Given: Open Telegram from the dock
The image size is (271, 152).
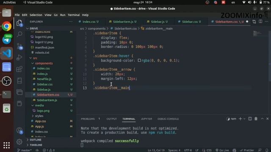Looking at the screenshot, I should (x=7, y=40).
